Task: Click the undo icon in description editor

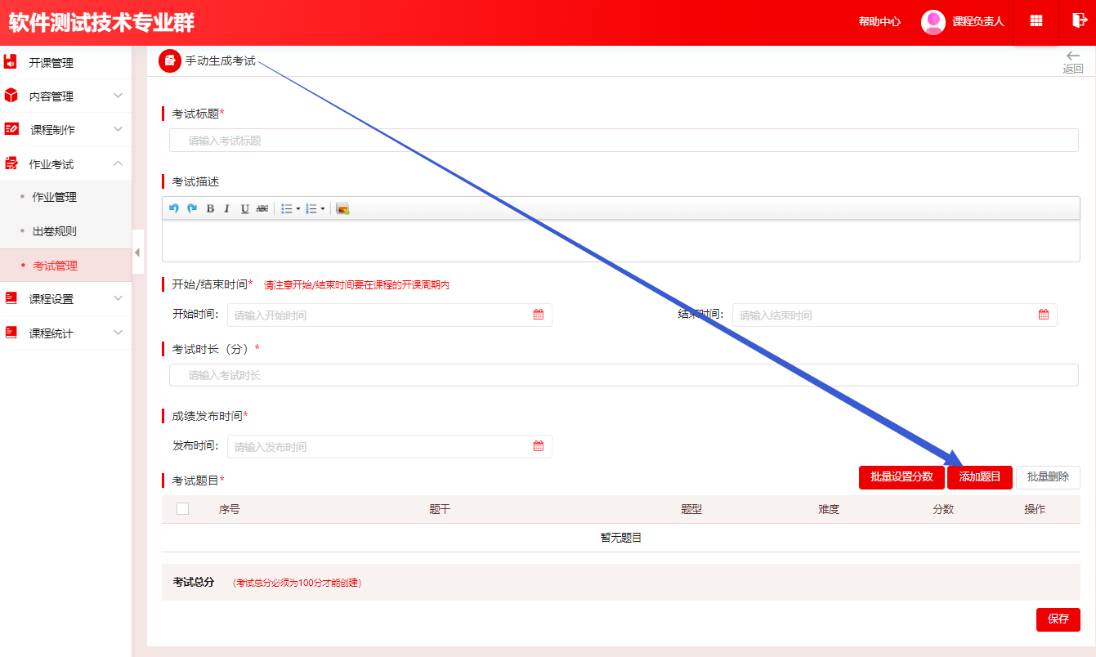Action: [173, 208]
